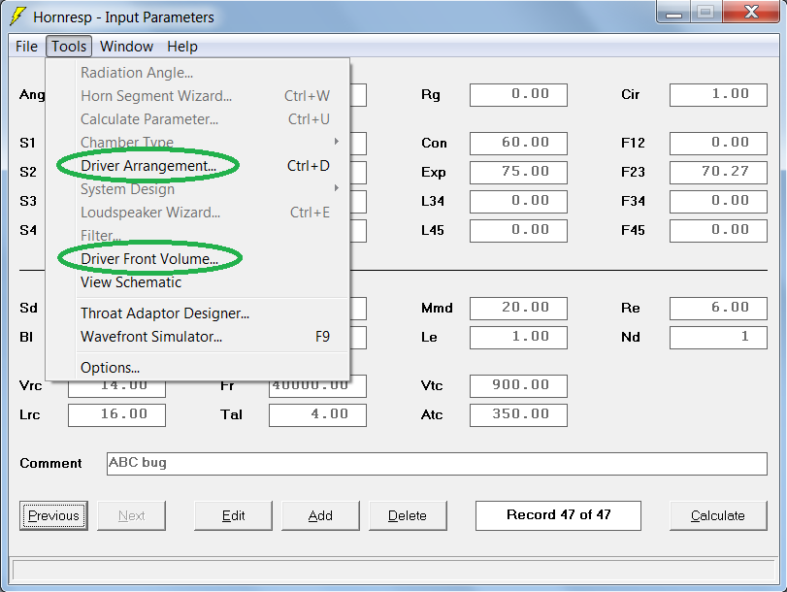Click the Rg input field
787x592 pixels.
click(518, 95)
